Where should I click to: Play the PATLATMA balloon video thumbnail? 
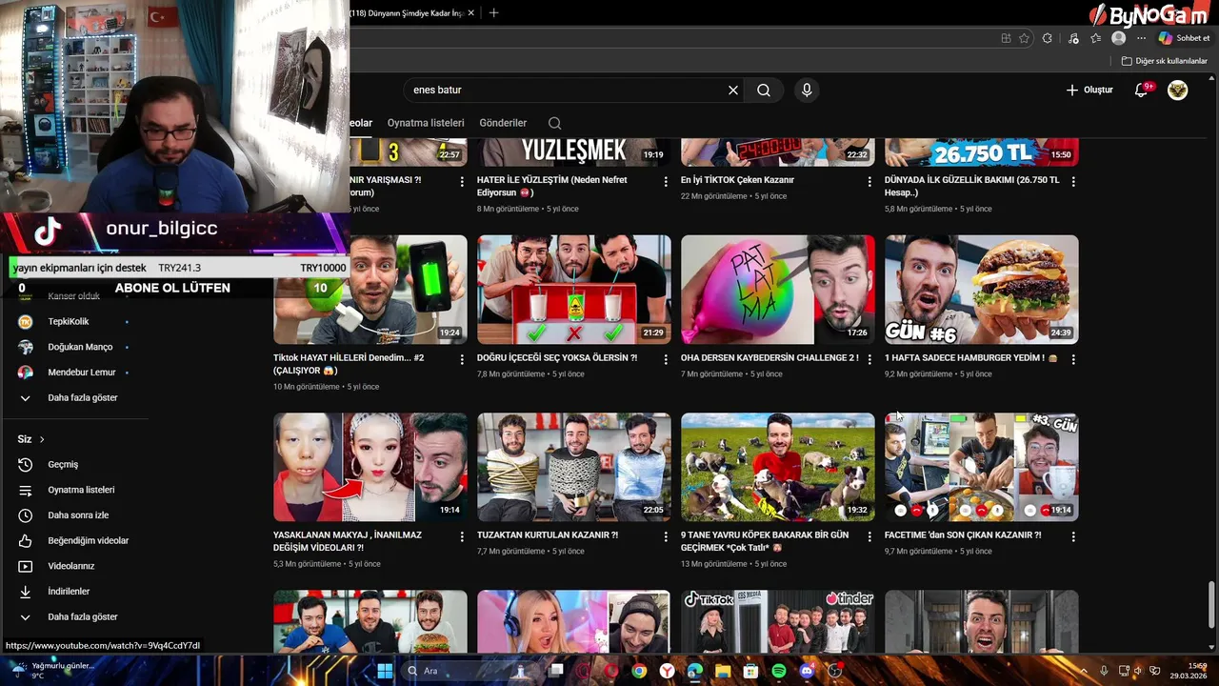(x=778, y=290)
